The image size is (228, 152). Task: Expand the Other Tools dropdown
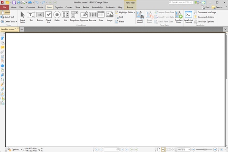(x=16, y=22)
